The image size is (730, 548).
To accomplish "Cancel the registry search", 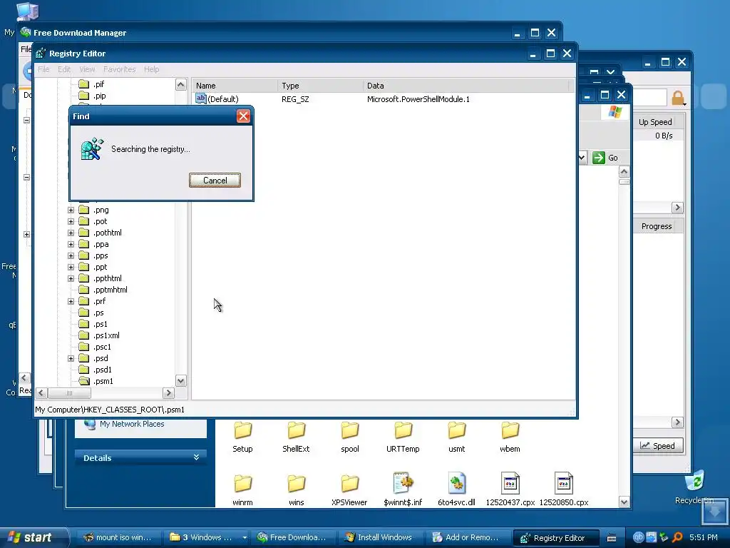I will tap(215, 181).
